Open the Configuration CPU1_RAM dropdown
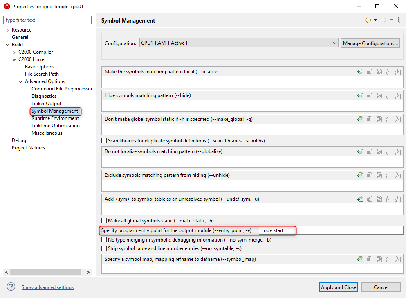Image resolution: width=406 pixels, height=298 pixels. click(239, 43)
